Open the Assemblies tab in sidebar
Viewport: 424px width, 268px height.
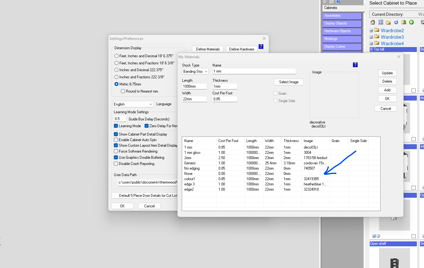(x=342, y=16)
